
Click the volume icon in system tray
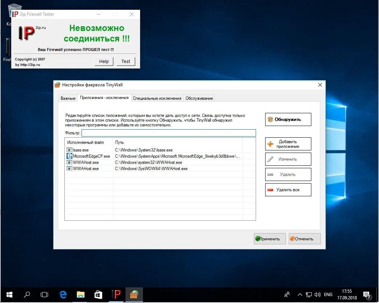tap(318, 295)
